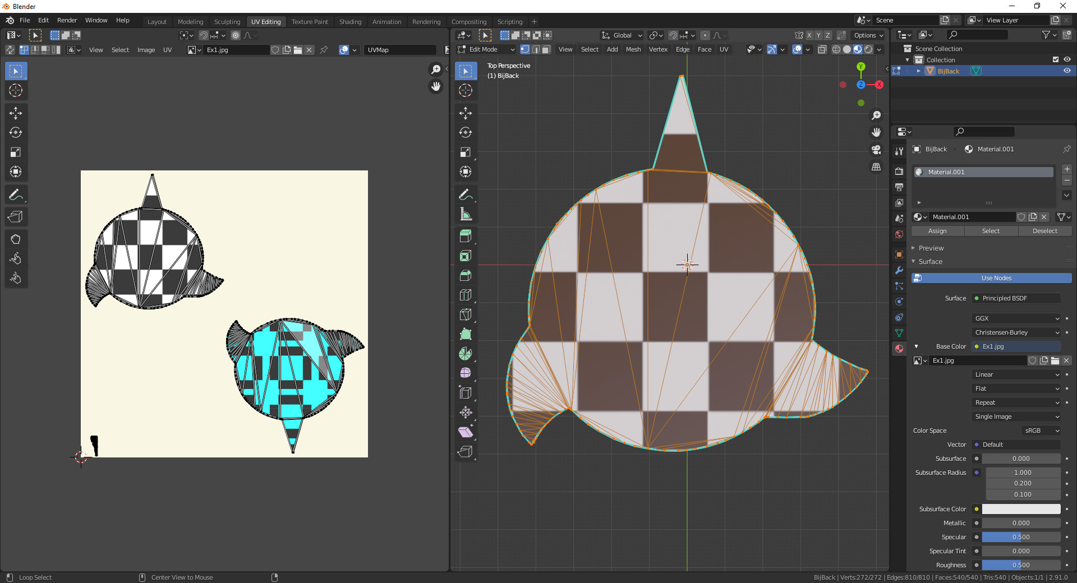Viewport: 1077px width, 583px height.
Task: Choose the Bevel tool in viewport toolbar
Action: click(x=465, y=275)
